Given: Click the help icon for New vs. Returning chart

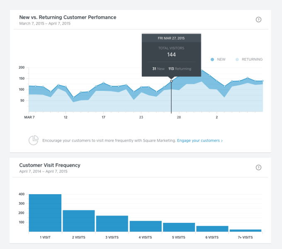Looking at the screenshot, I should 259,20.
